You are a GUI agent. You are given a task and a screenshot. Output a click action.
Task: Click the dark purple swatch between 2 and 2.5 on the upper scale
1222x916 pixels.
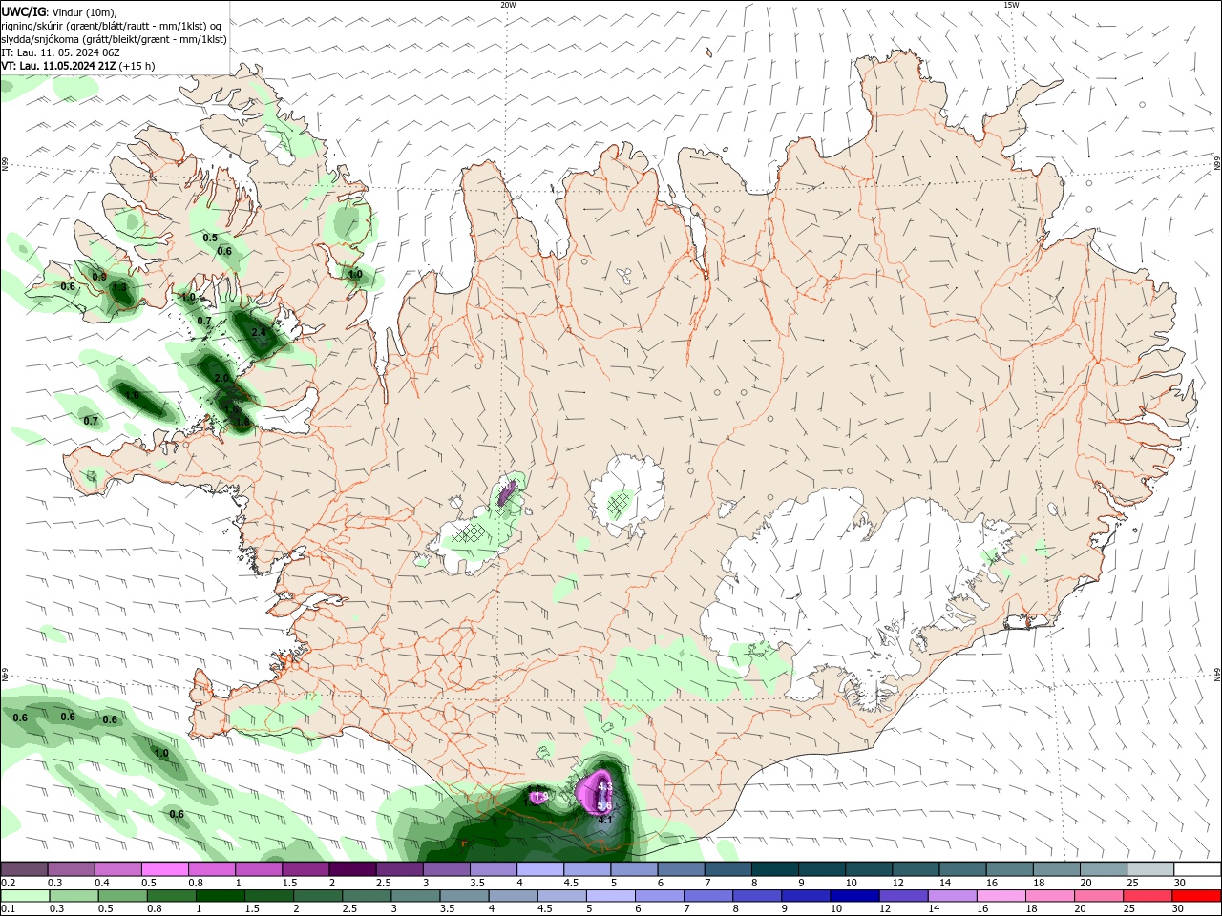click(351, 869)
